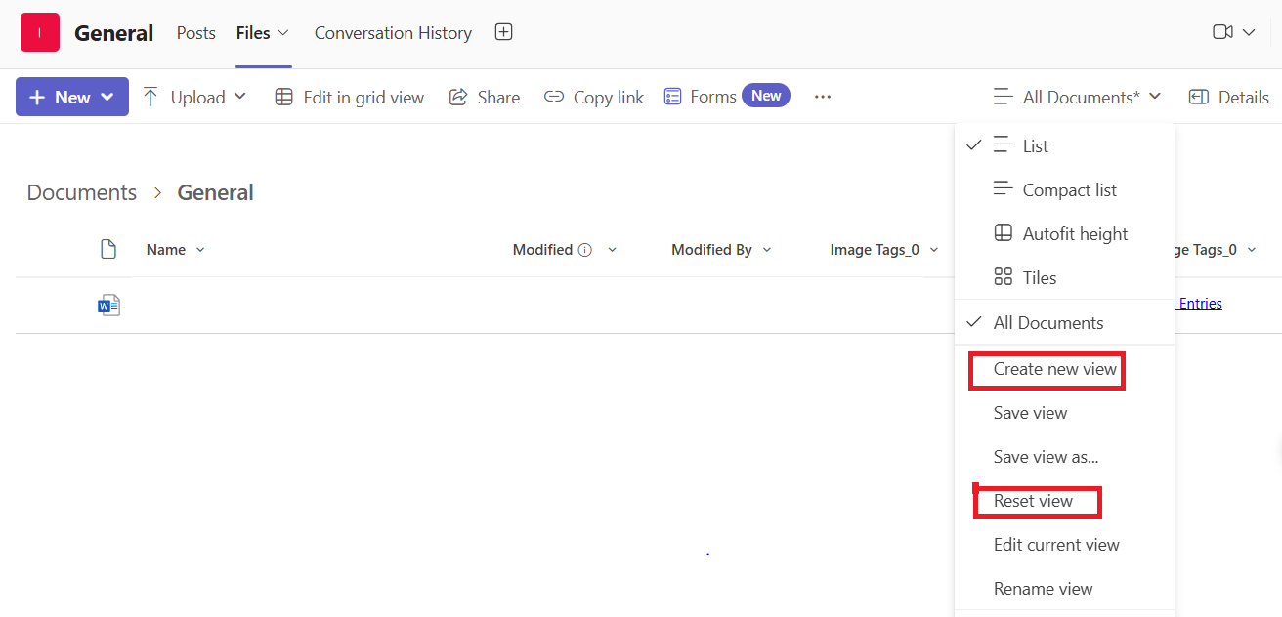Choose Save view as...

[1046, 457]
